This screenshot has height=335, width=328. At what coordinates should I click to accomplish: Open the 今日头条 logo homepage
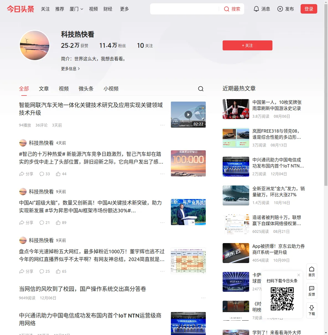click(x=20, y=9)
